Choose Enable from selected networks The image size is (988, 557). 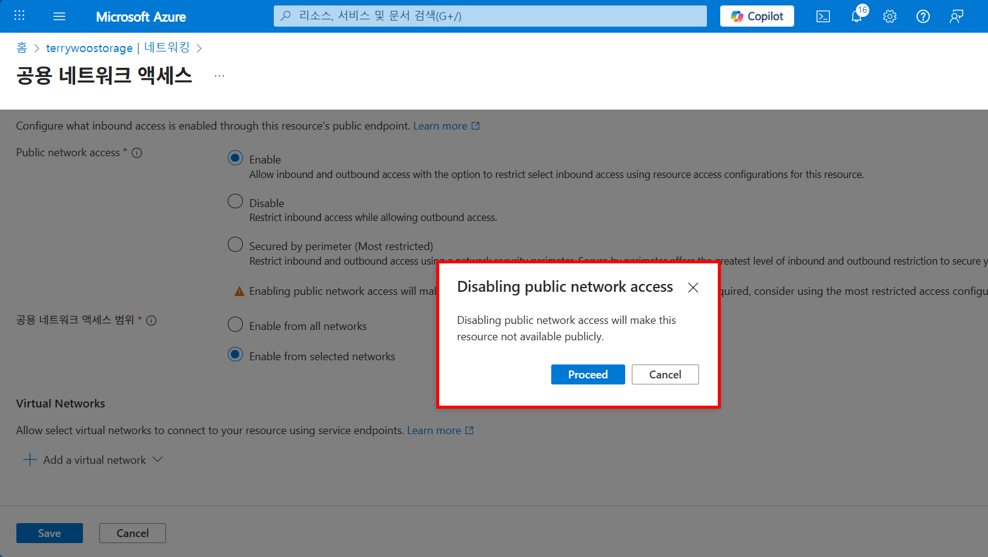[235, 355]
